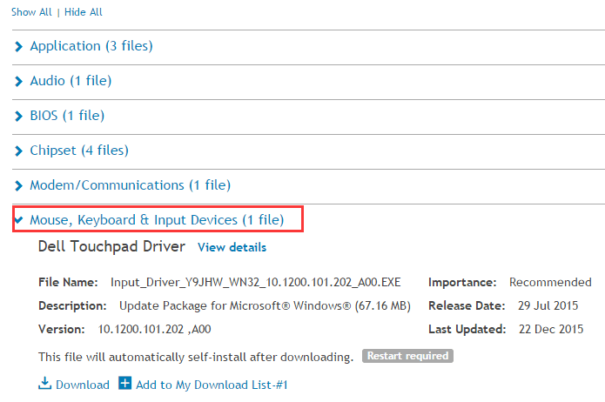The height and width of the screenshot is (402, 605).
Task: Open the Chipset (4 files) category
Action: 79,150
